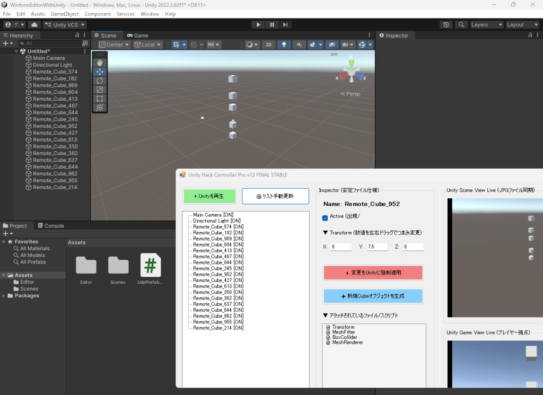The width and height of the screenshot is (543, 395).
Task: Open the draw mode shading dropdown
Action: click(252, 45)
